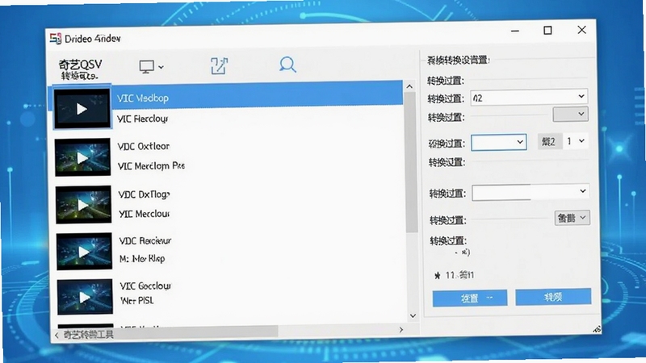This screenshot has width=646, height=363.
Task: Open the dropdown arrow beside the monitor icon
Action: click(161, 67)
